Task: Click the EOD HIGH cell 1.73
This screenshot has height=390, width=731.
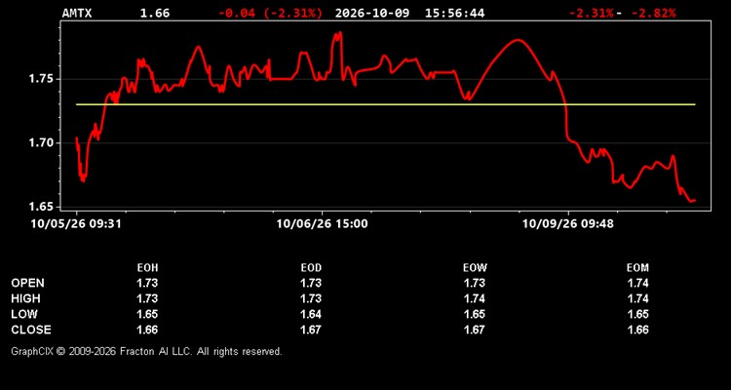Action: (311, 298)
